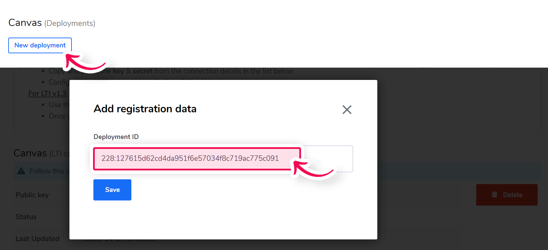548x250 pixels.
Task: Select the Public key row label
Action: (x=32, y=195)
